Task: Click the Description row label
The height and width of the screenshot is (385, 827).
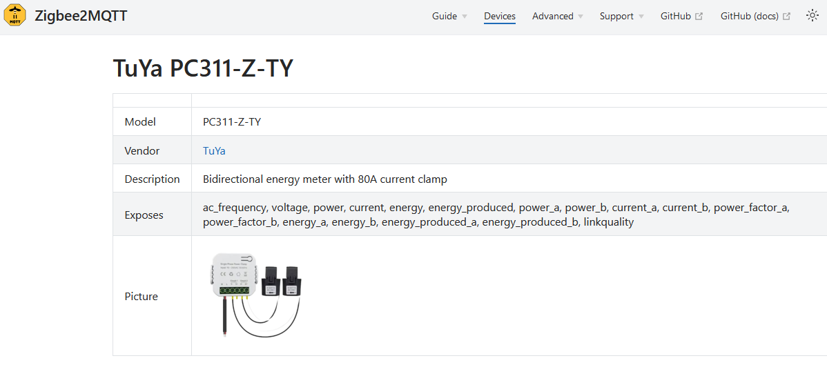Action: click(x=152, y=179)
